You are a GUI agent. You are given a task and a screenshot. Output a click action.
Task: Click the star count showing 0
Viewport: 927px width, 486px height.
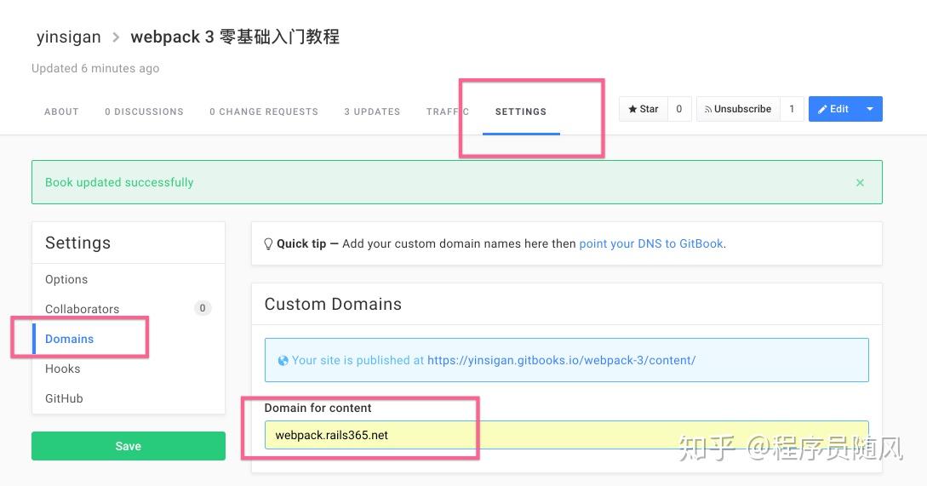(679, 109)
